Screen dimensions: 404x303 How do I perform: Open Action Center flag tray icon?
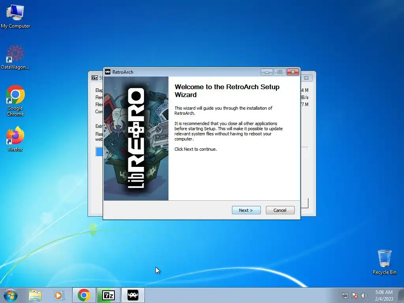coord(355,296)
